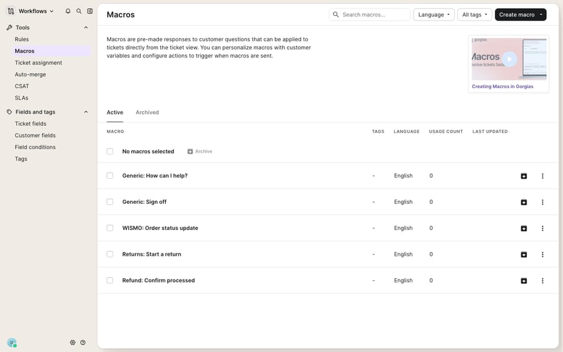
Task: Focus the Search macros input field
Action: [x=370, y=15]
